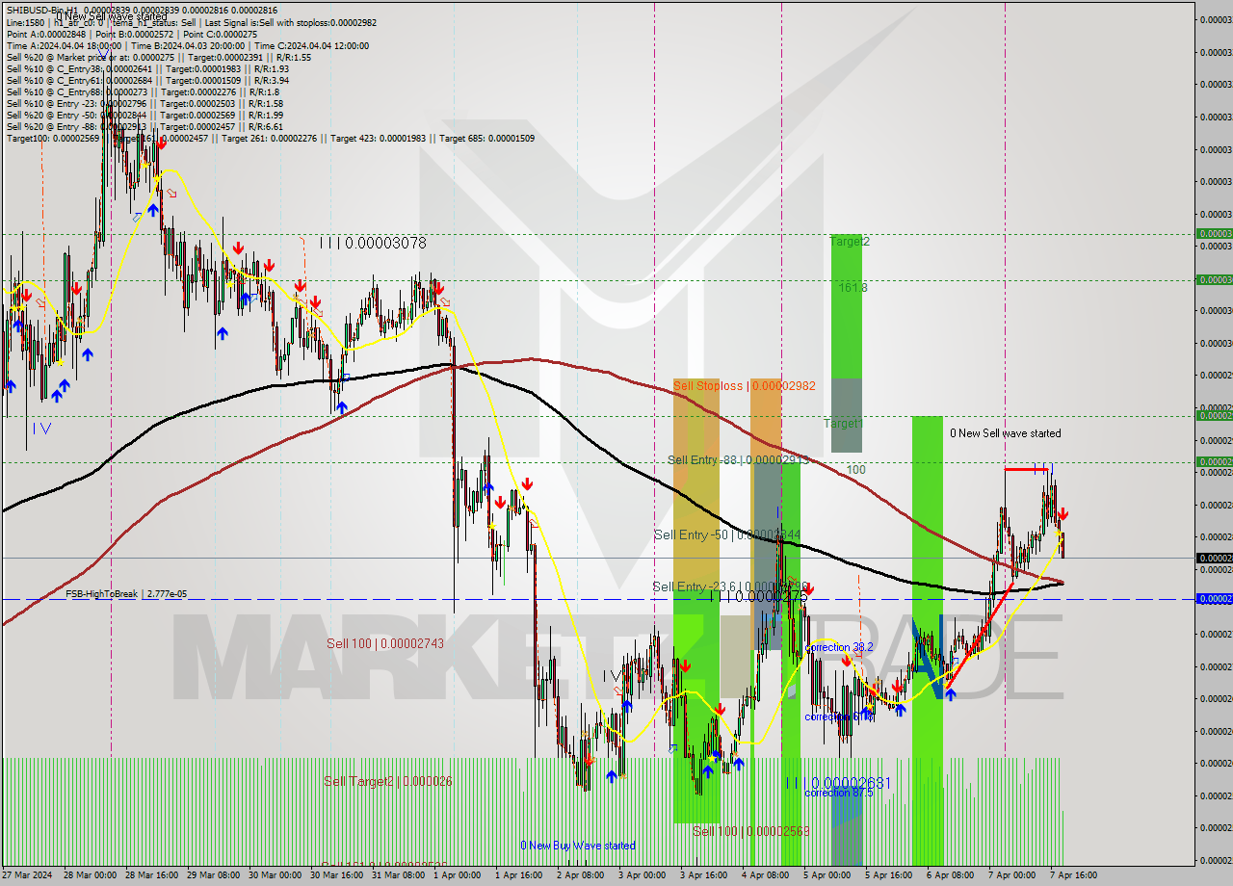Select '0 New Sell wave started' near 7 Apr

tap(1006, 433)
